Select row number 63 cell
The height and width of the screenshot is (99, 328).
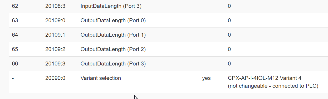pyautogui.click(x=15, y=20)
